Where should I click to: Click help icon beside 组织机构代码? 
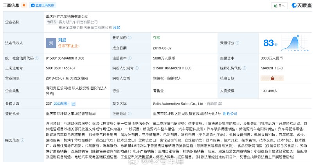click(245, 68)
